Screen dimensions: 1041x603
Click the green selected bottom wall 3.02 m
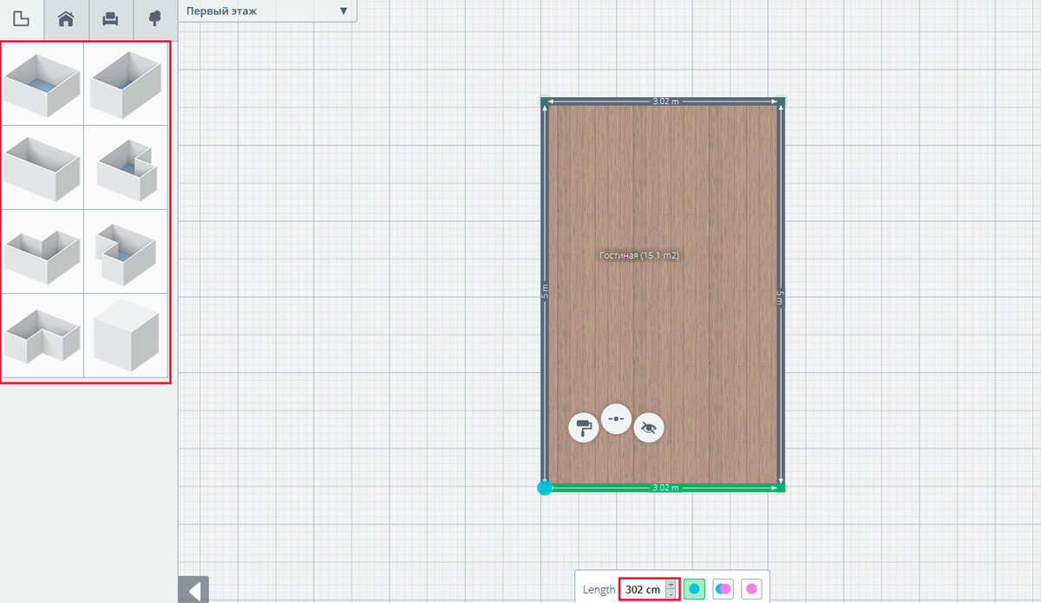pyautogui.click(x=665, y=488)
